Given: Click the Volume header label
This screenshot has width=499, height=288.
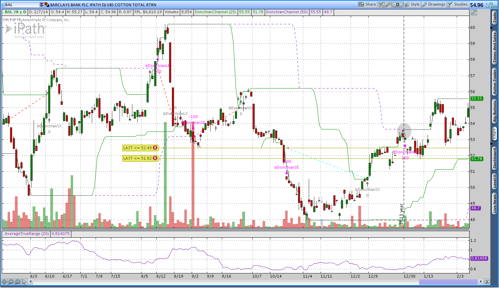Looking at the screenshot, I should [x=172, y=12].
